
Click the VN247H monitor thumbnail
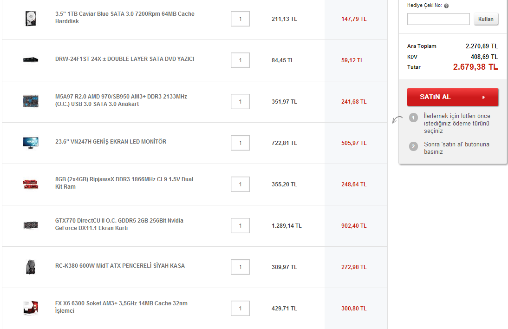[x=31, y=142]
